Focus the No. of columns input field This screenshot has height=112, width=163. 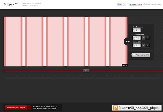pos(138,30)
